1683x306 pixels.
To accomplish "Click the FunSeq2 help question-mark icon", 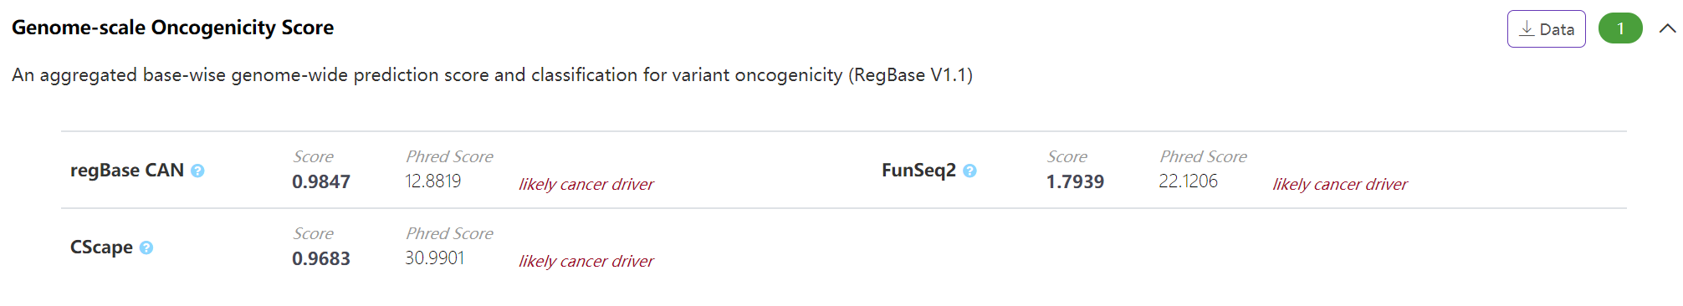I will pos(969,171).
